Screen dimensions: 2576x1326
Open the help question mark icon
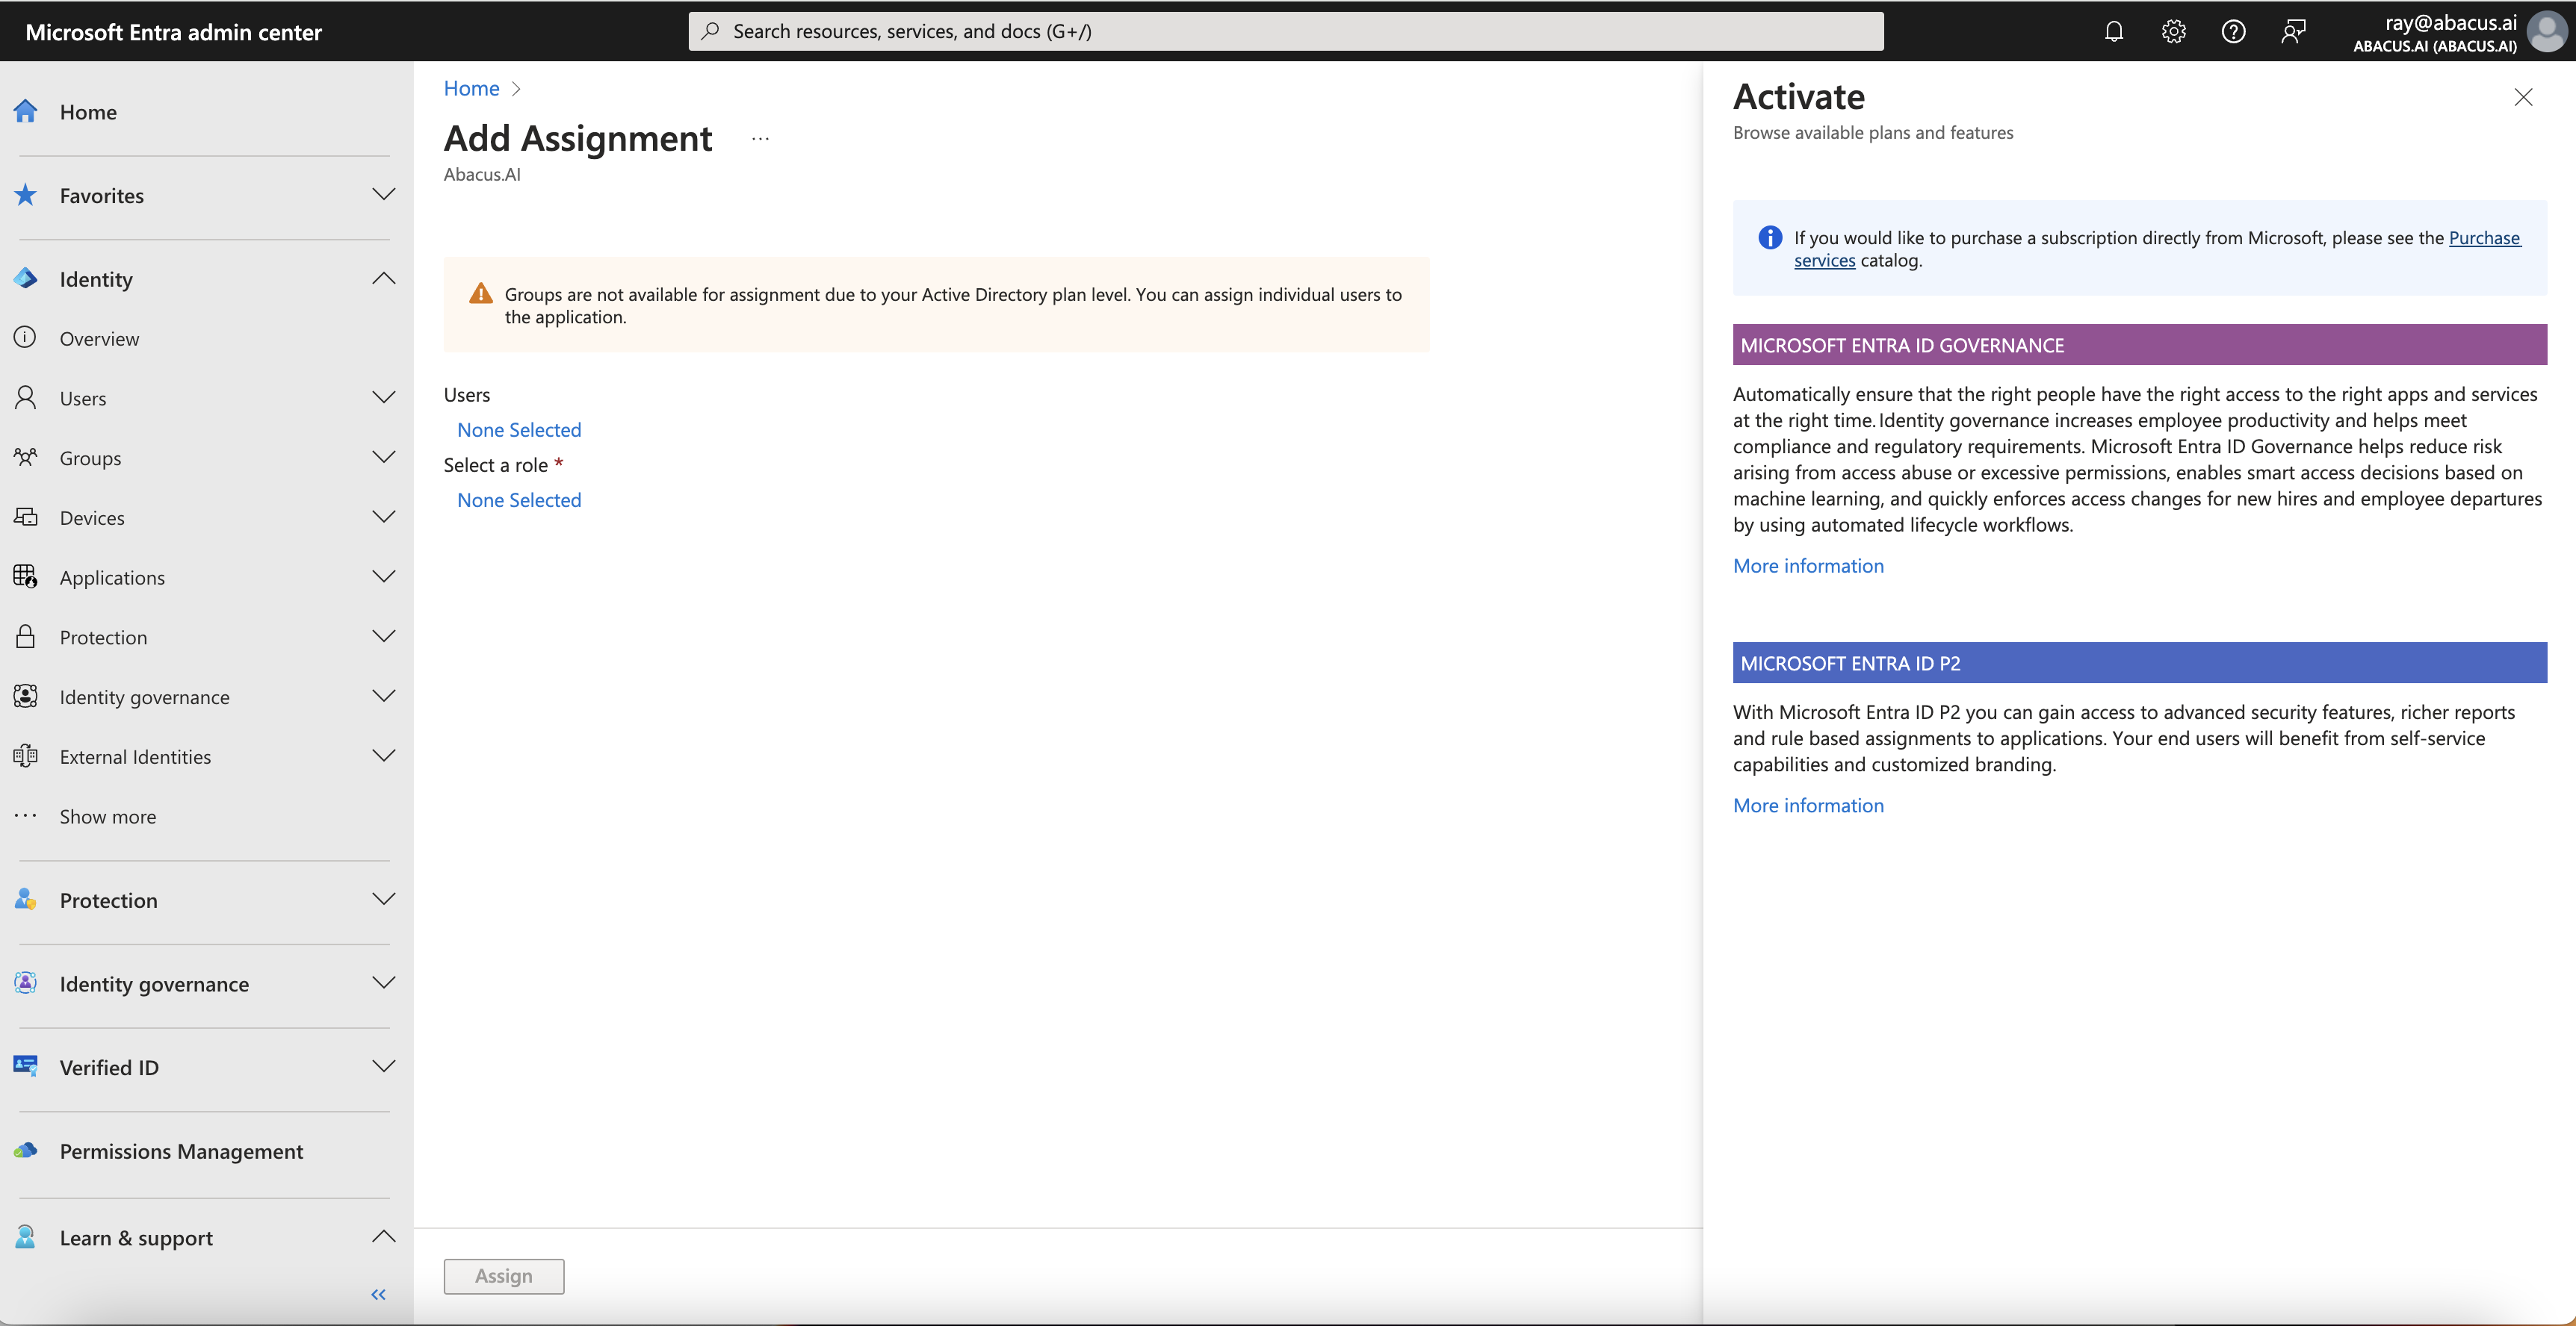click(2234, 31)
